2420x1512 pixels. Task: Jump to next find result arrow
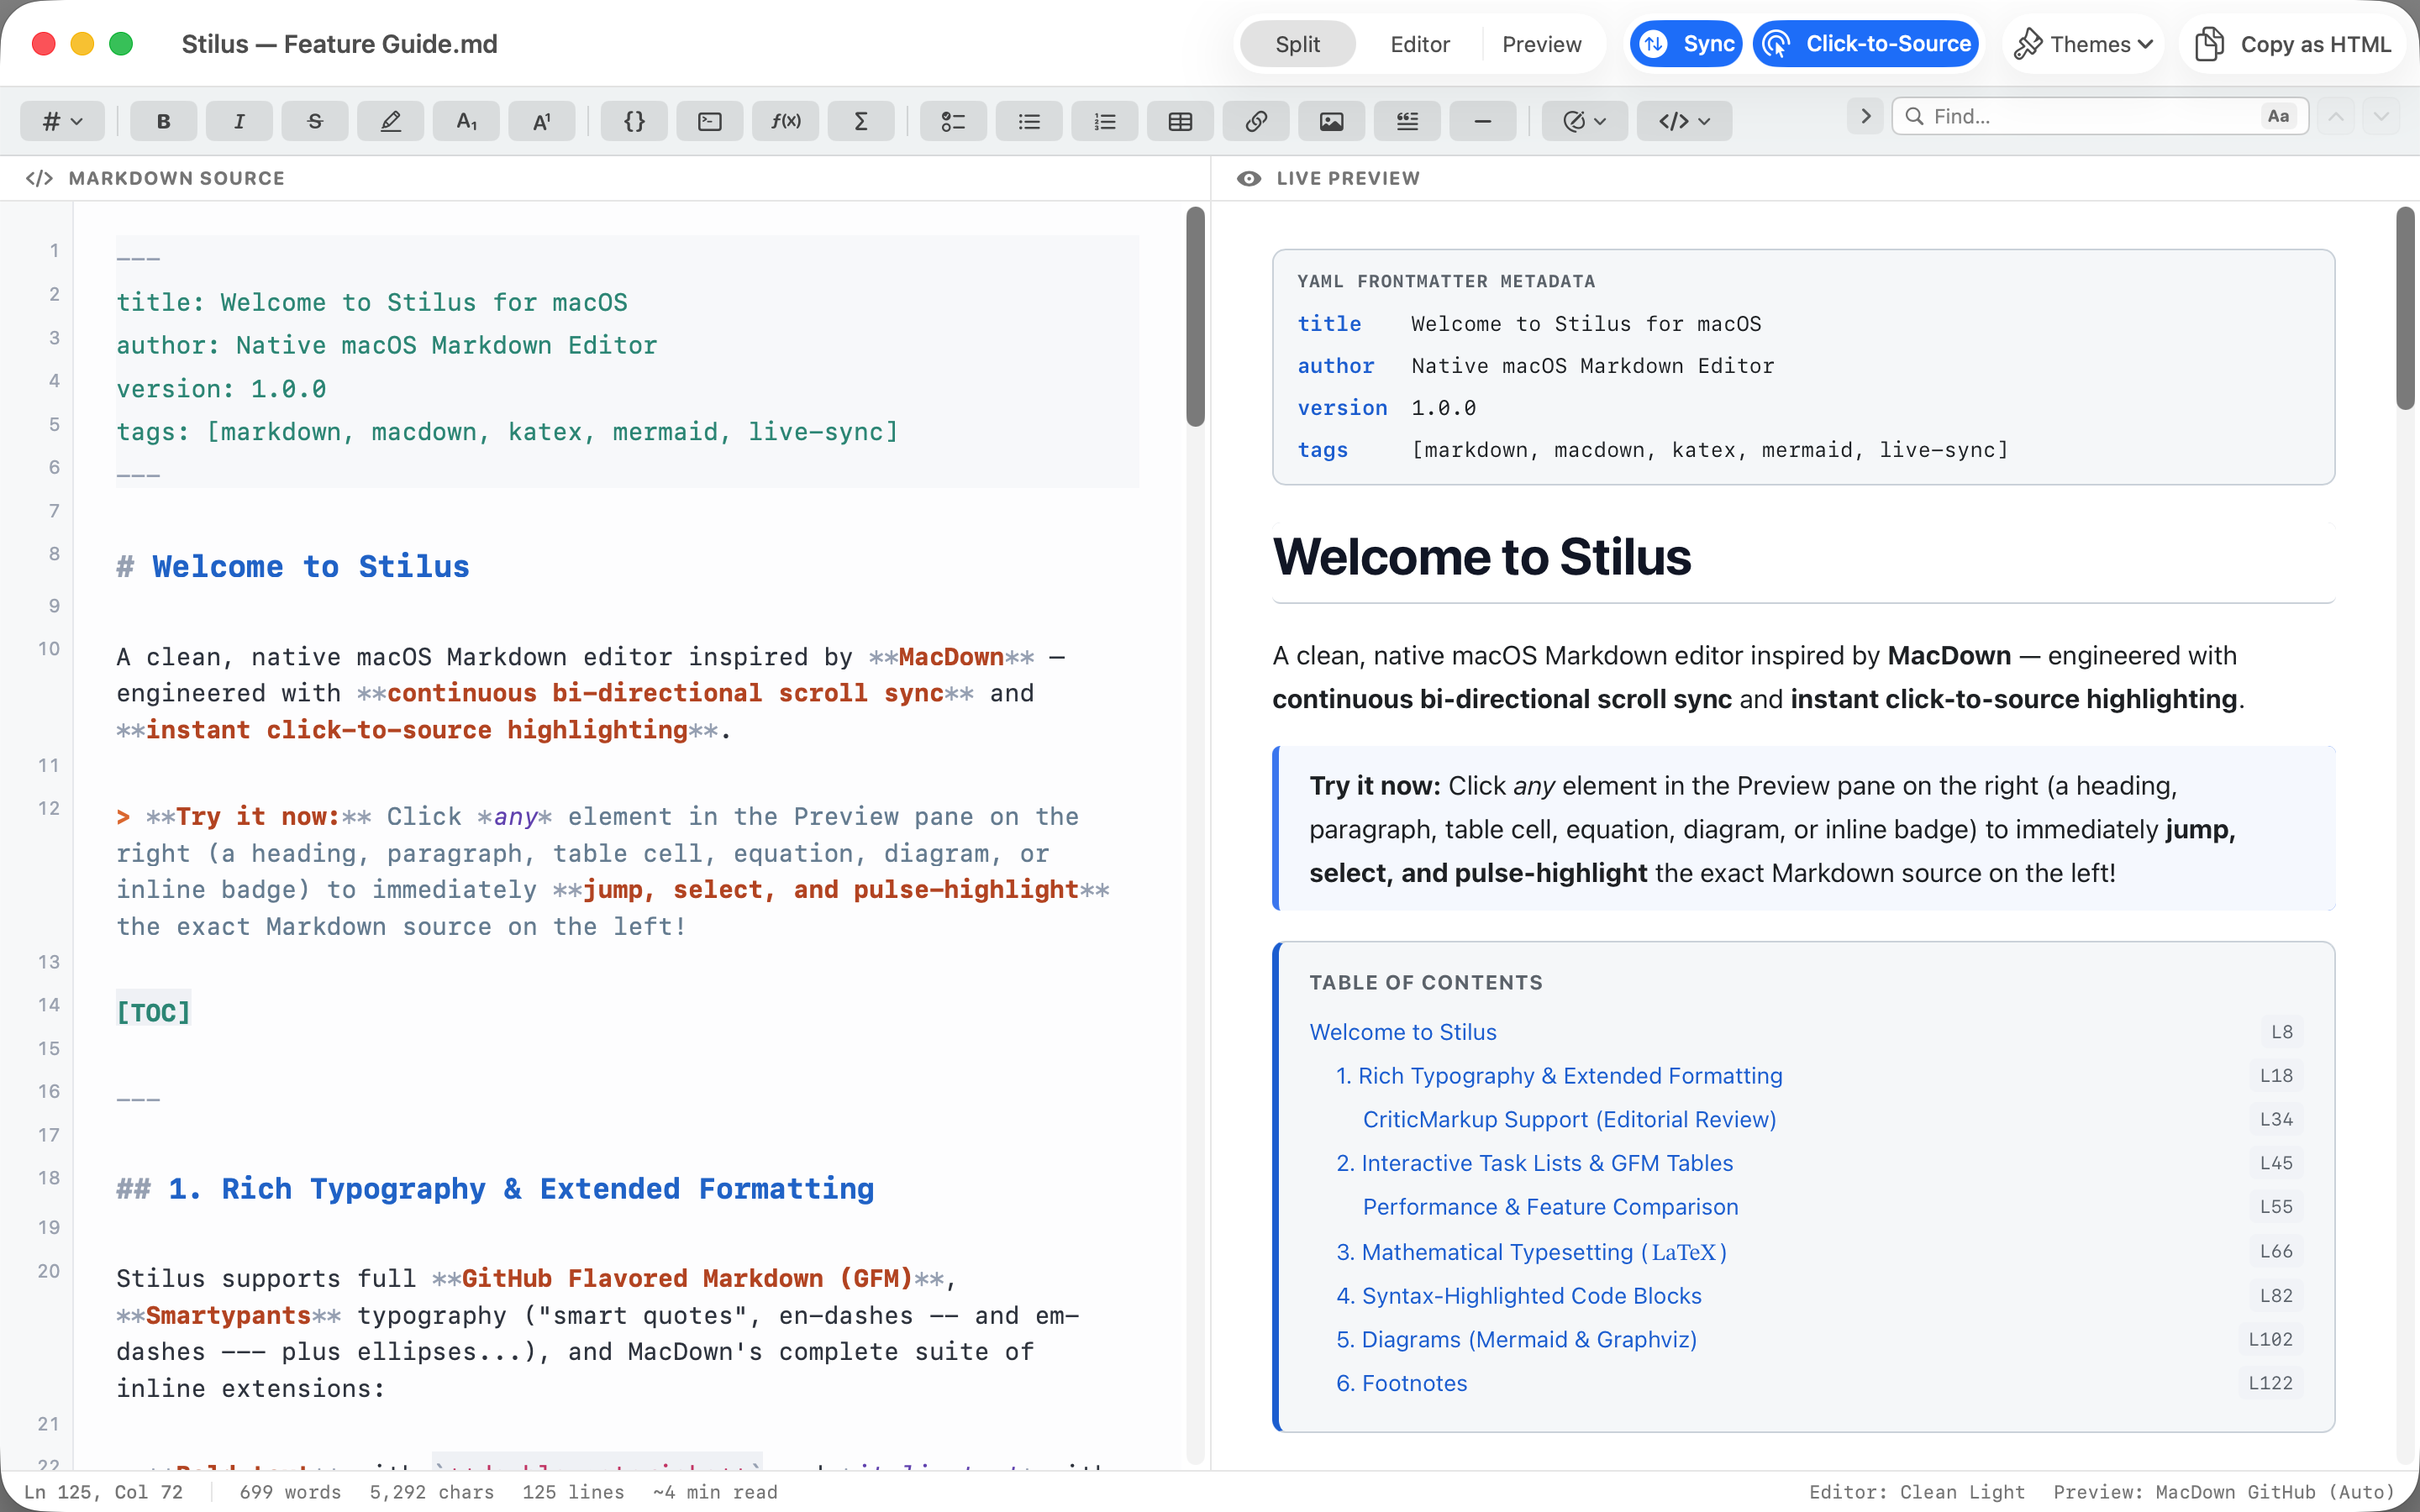[2381, 117]
